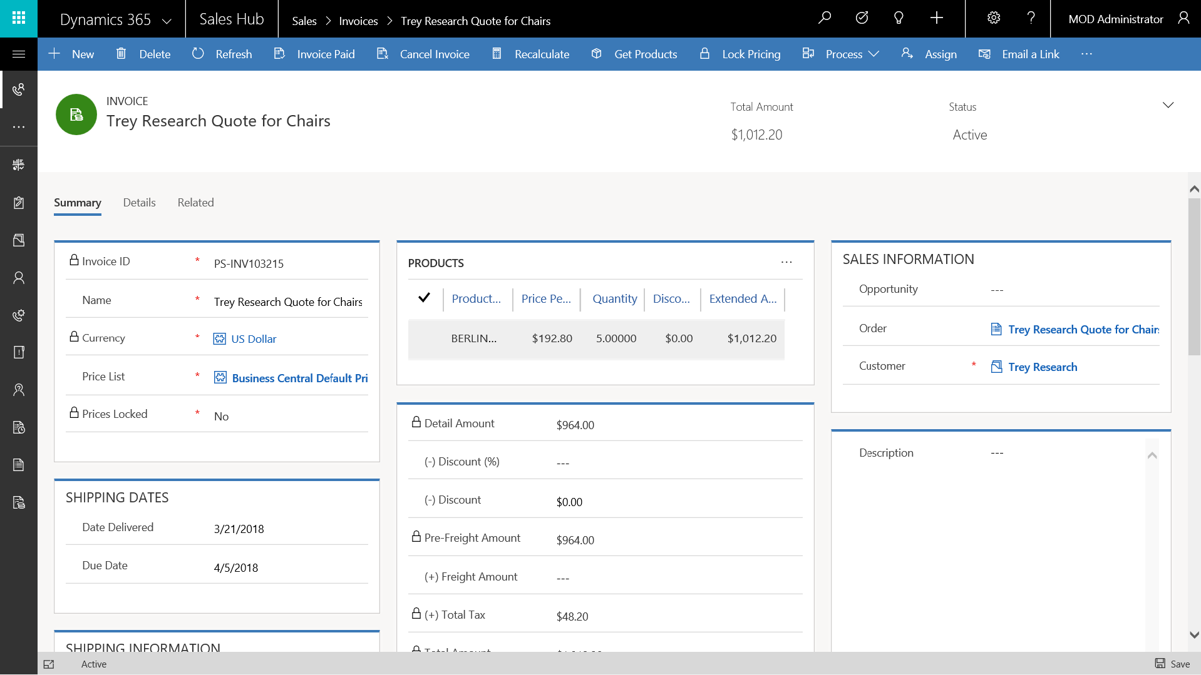The width and height of the screenshot is (1201, 675).
Task: Click the quick create plus icon
Action: 937,18
